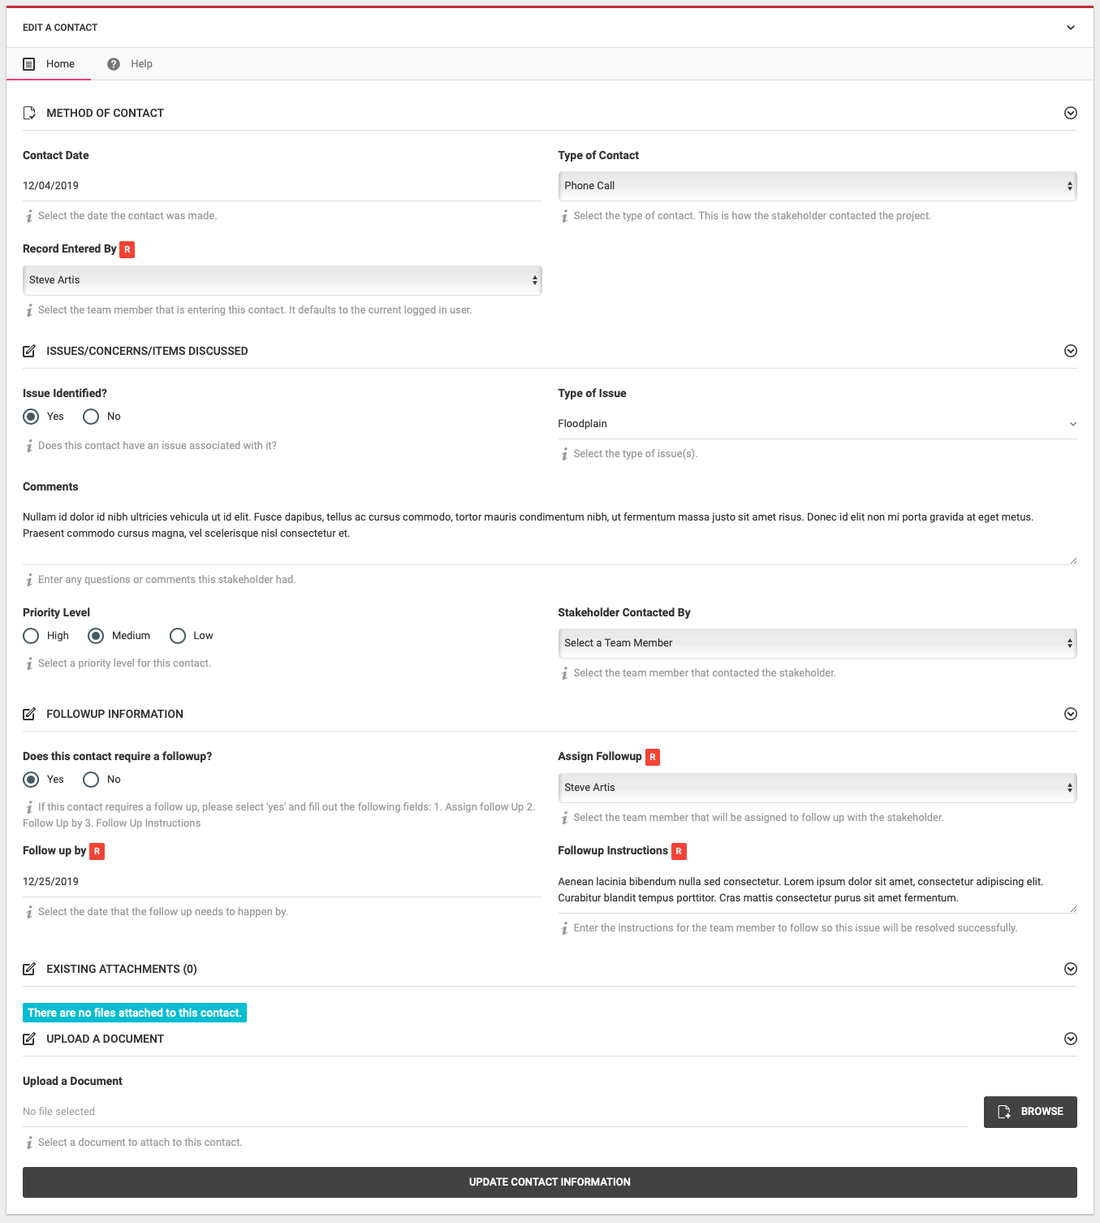Click the Home tab list icon
Image resolution: width=1100 pixels, height=1223 pixels.
[29, 64]
